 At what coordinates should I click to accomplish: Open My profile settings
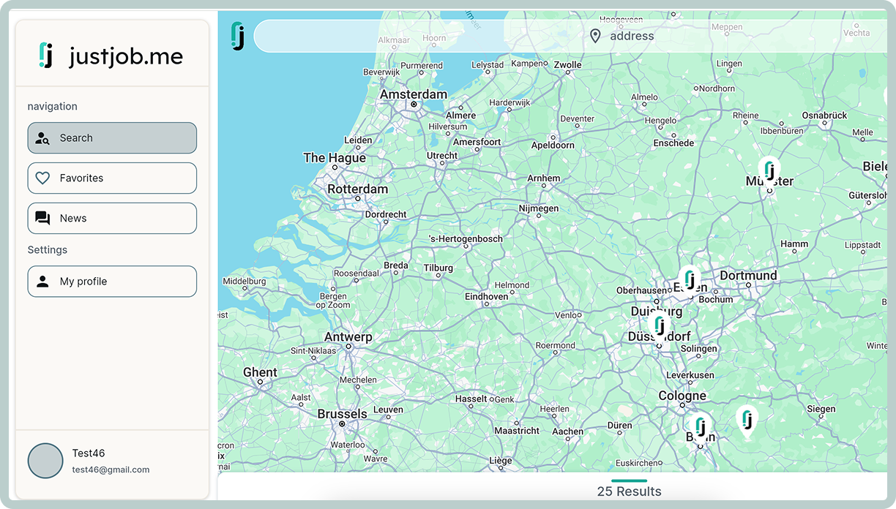coord(112,281)
